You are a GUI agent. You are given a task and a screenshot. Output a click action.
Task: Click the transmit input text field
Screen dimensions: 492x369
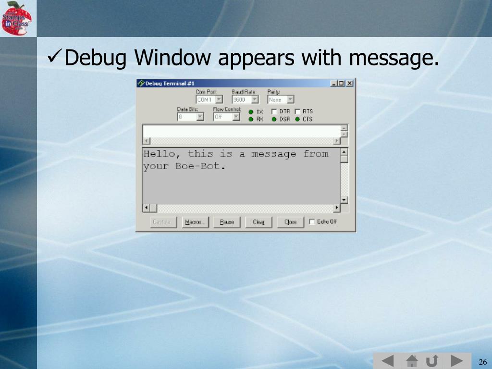pos(242,131)
